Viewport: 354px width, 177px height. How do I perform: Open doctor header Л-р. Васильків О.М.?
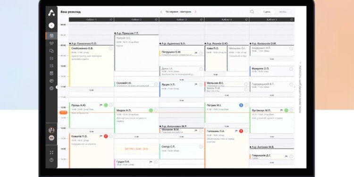[263, 43]
